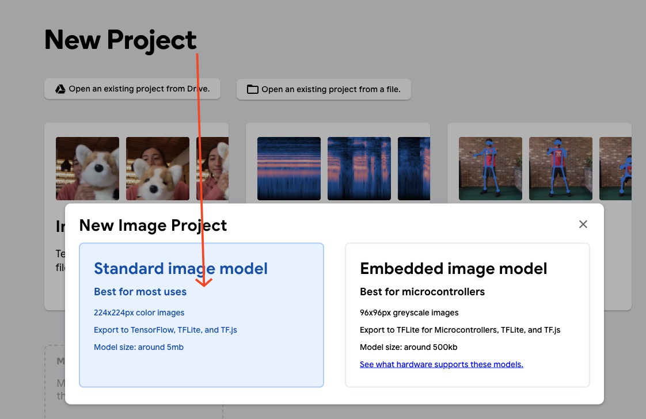Open an existing project from a file
646x419 pixels.
324,89
